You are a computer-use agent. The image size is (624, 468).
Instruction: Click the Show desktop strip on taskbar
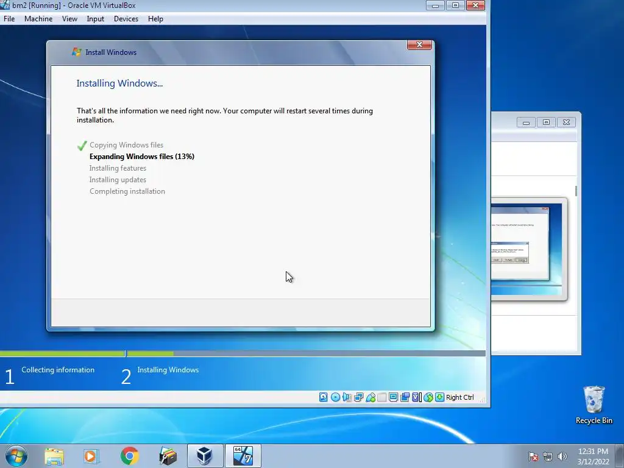[620, 456]
